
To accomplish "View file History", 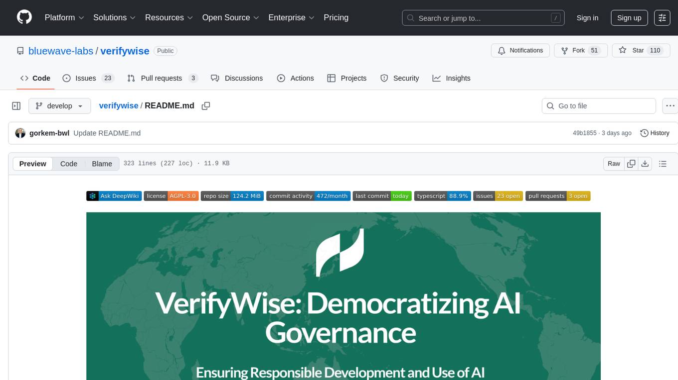I will [x=655, y=133].
